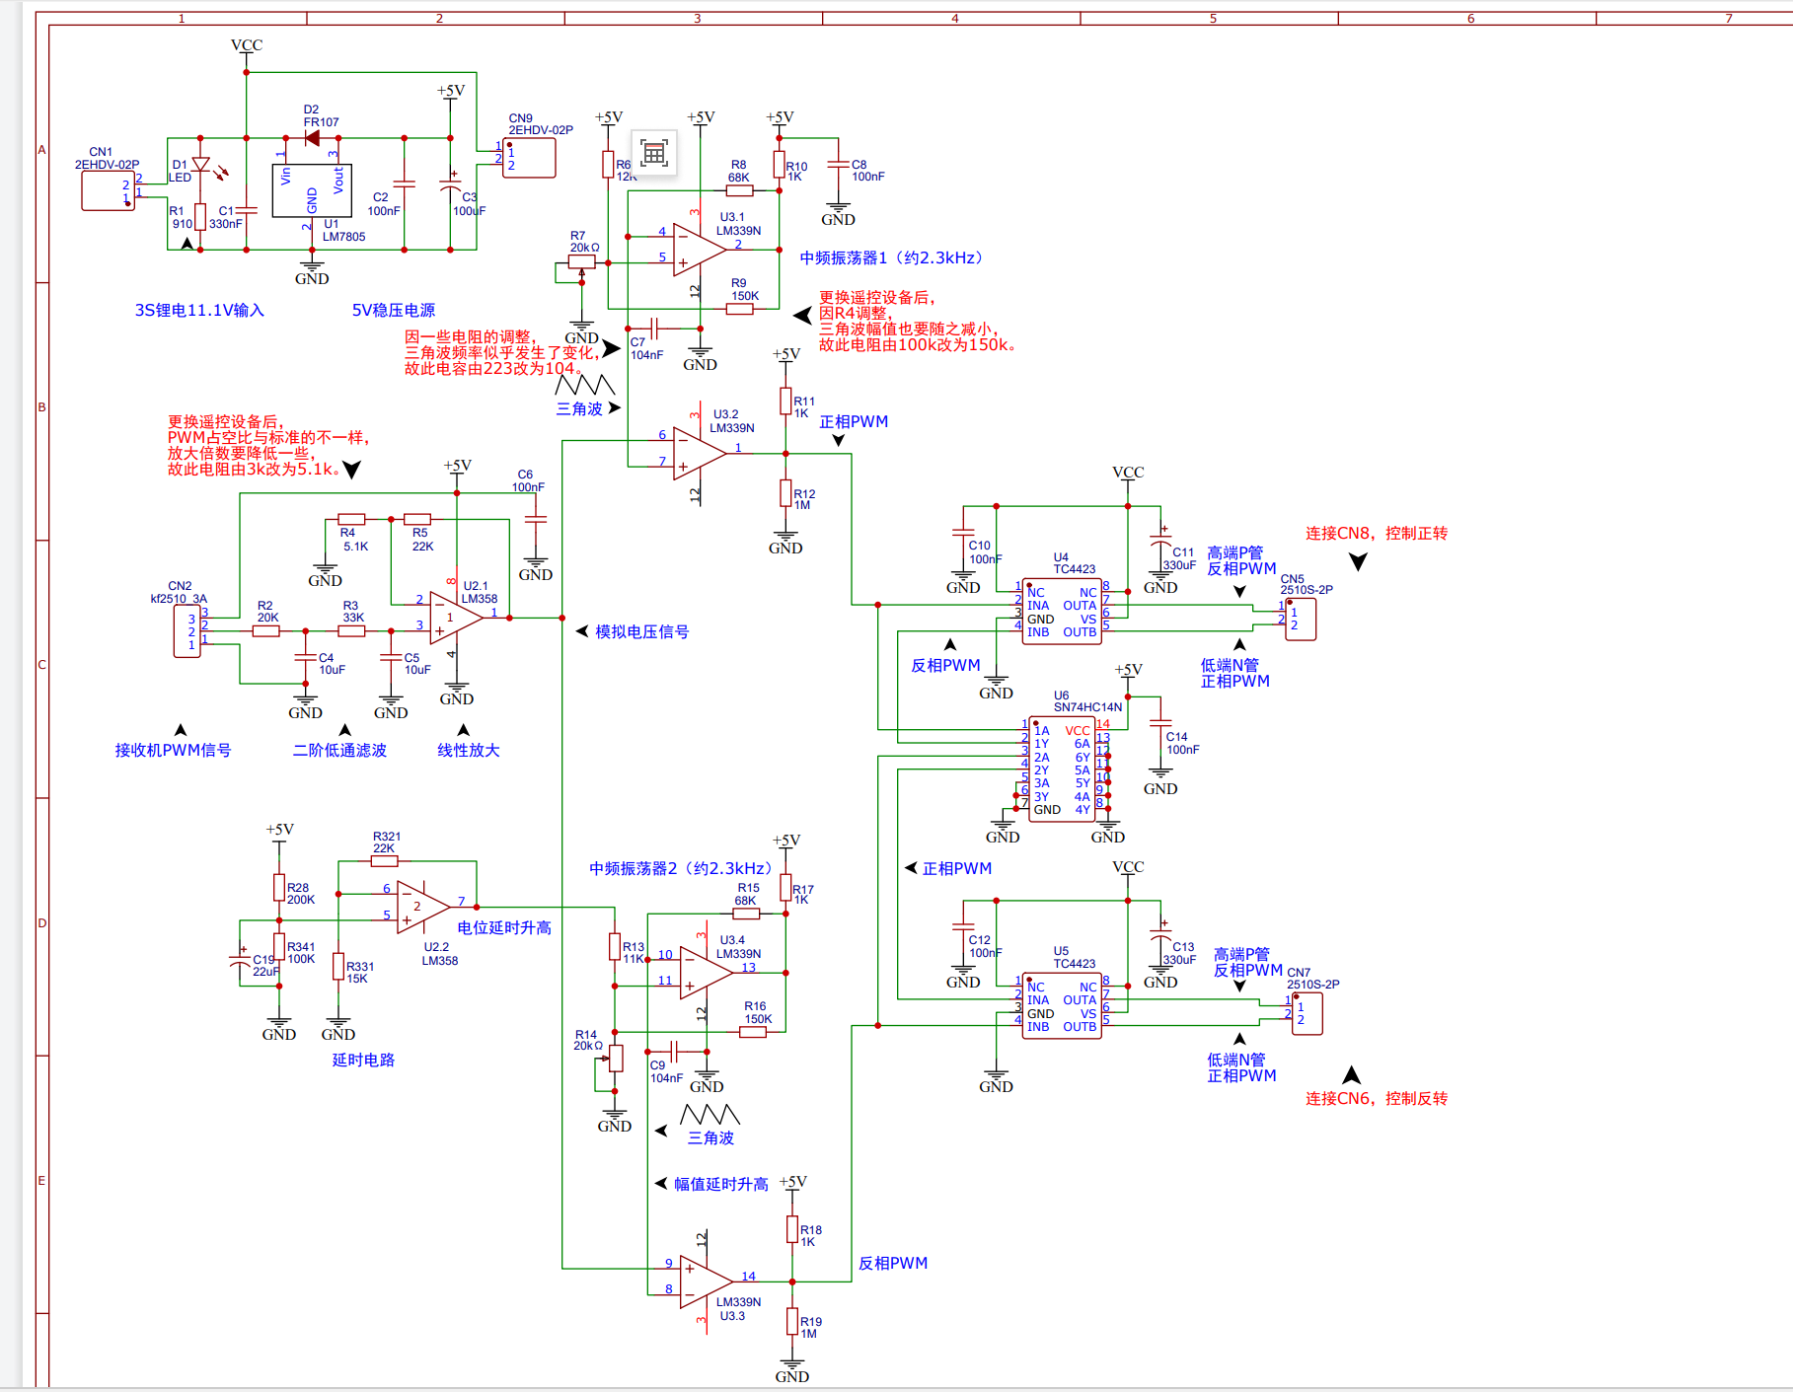Click the U3.1 LM339N comparator triangle
The height and width of the screenshot is (1392, 1793).
699,248
